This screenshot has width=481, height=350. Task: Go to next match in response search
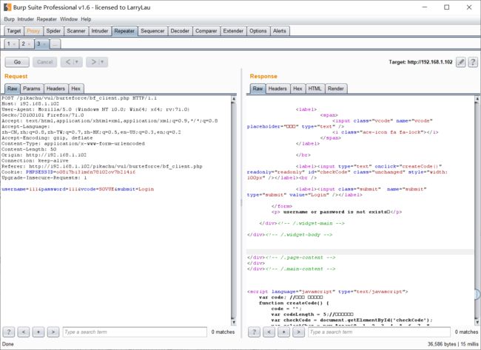pos(298,332)
